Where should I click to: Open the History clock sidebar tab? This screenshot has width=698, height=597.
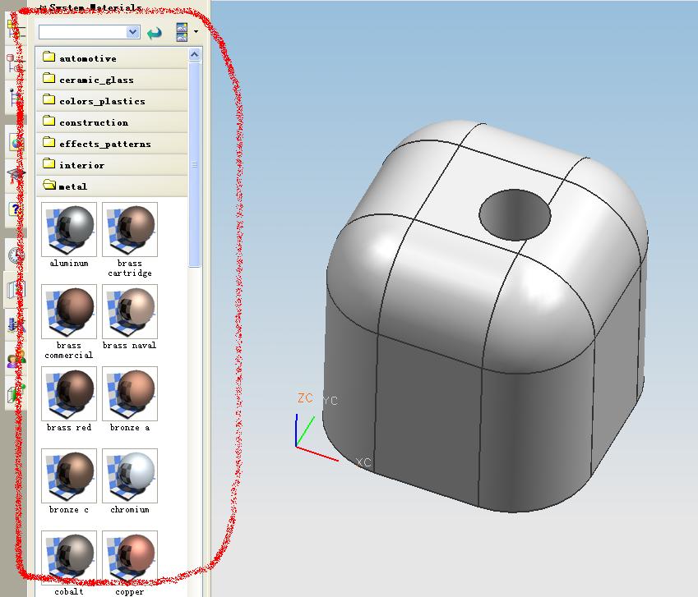point(16,255)
